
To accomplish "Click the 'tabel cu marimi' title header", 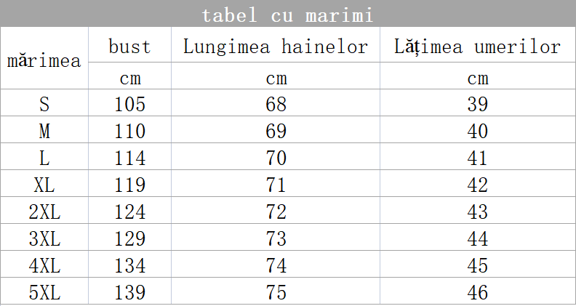I will (287, 15).
